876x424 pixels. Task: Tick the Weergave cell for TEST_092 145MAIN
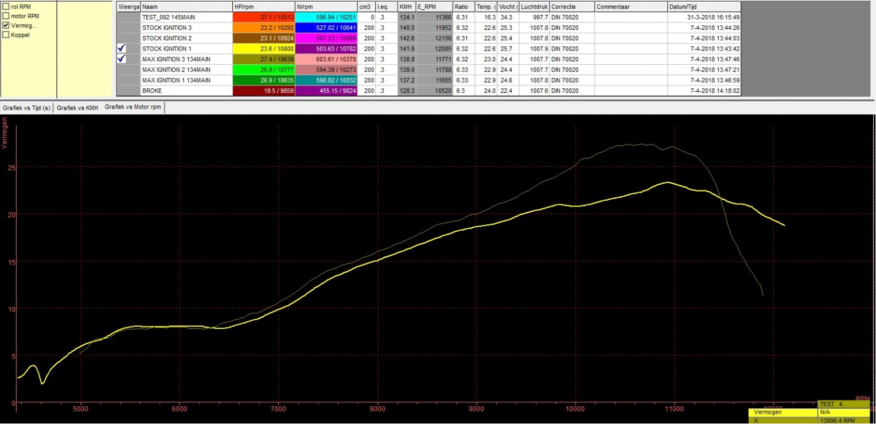point(128,17)
